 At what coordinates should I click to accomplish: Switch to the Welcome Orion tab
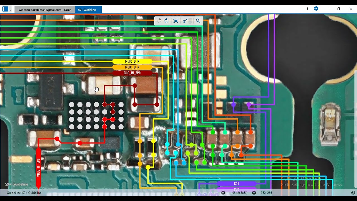coord(45,10)
